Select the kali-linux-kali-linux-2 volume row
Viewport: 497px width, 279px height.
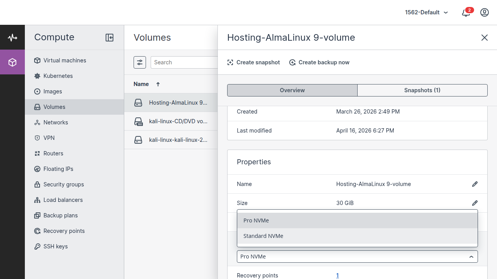171,140
